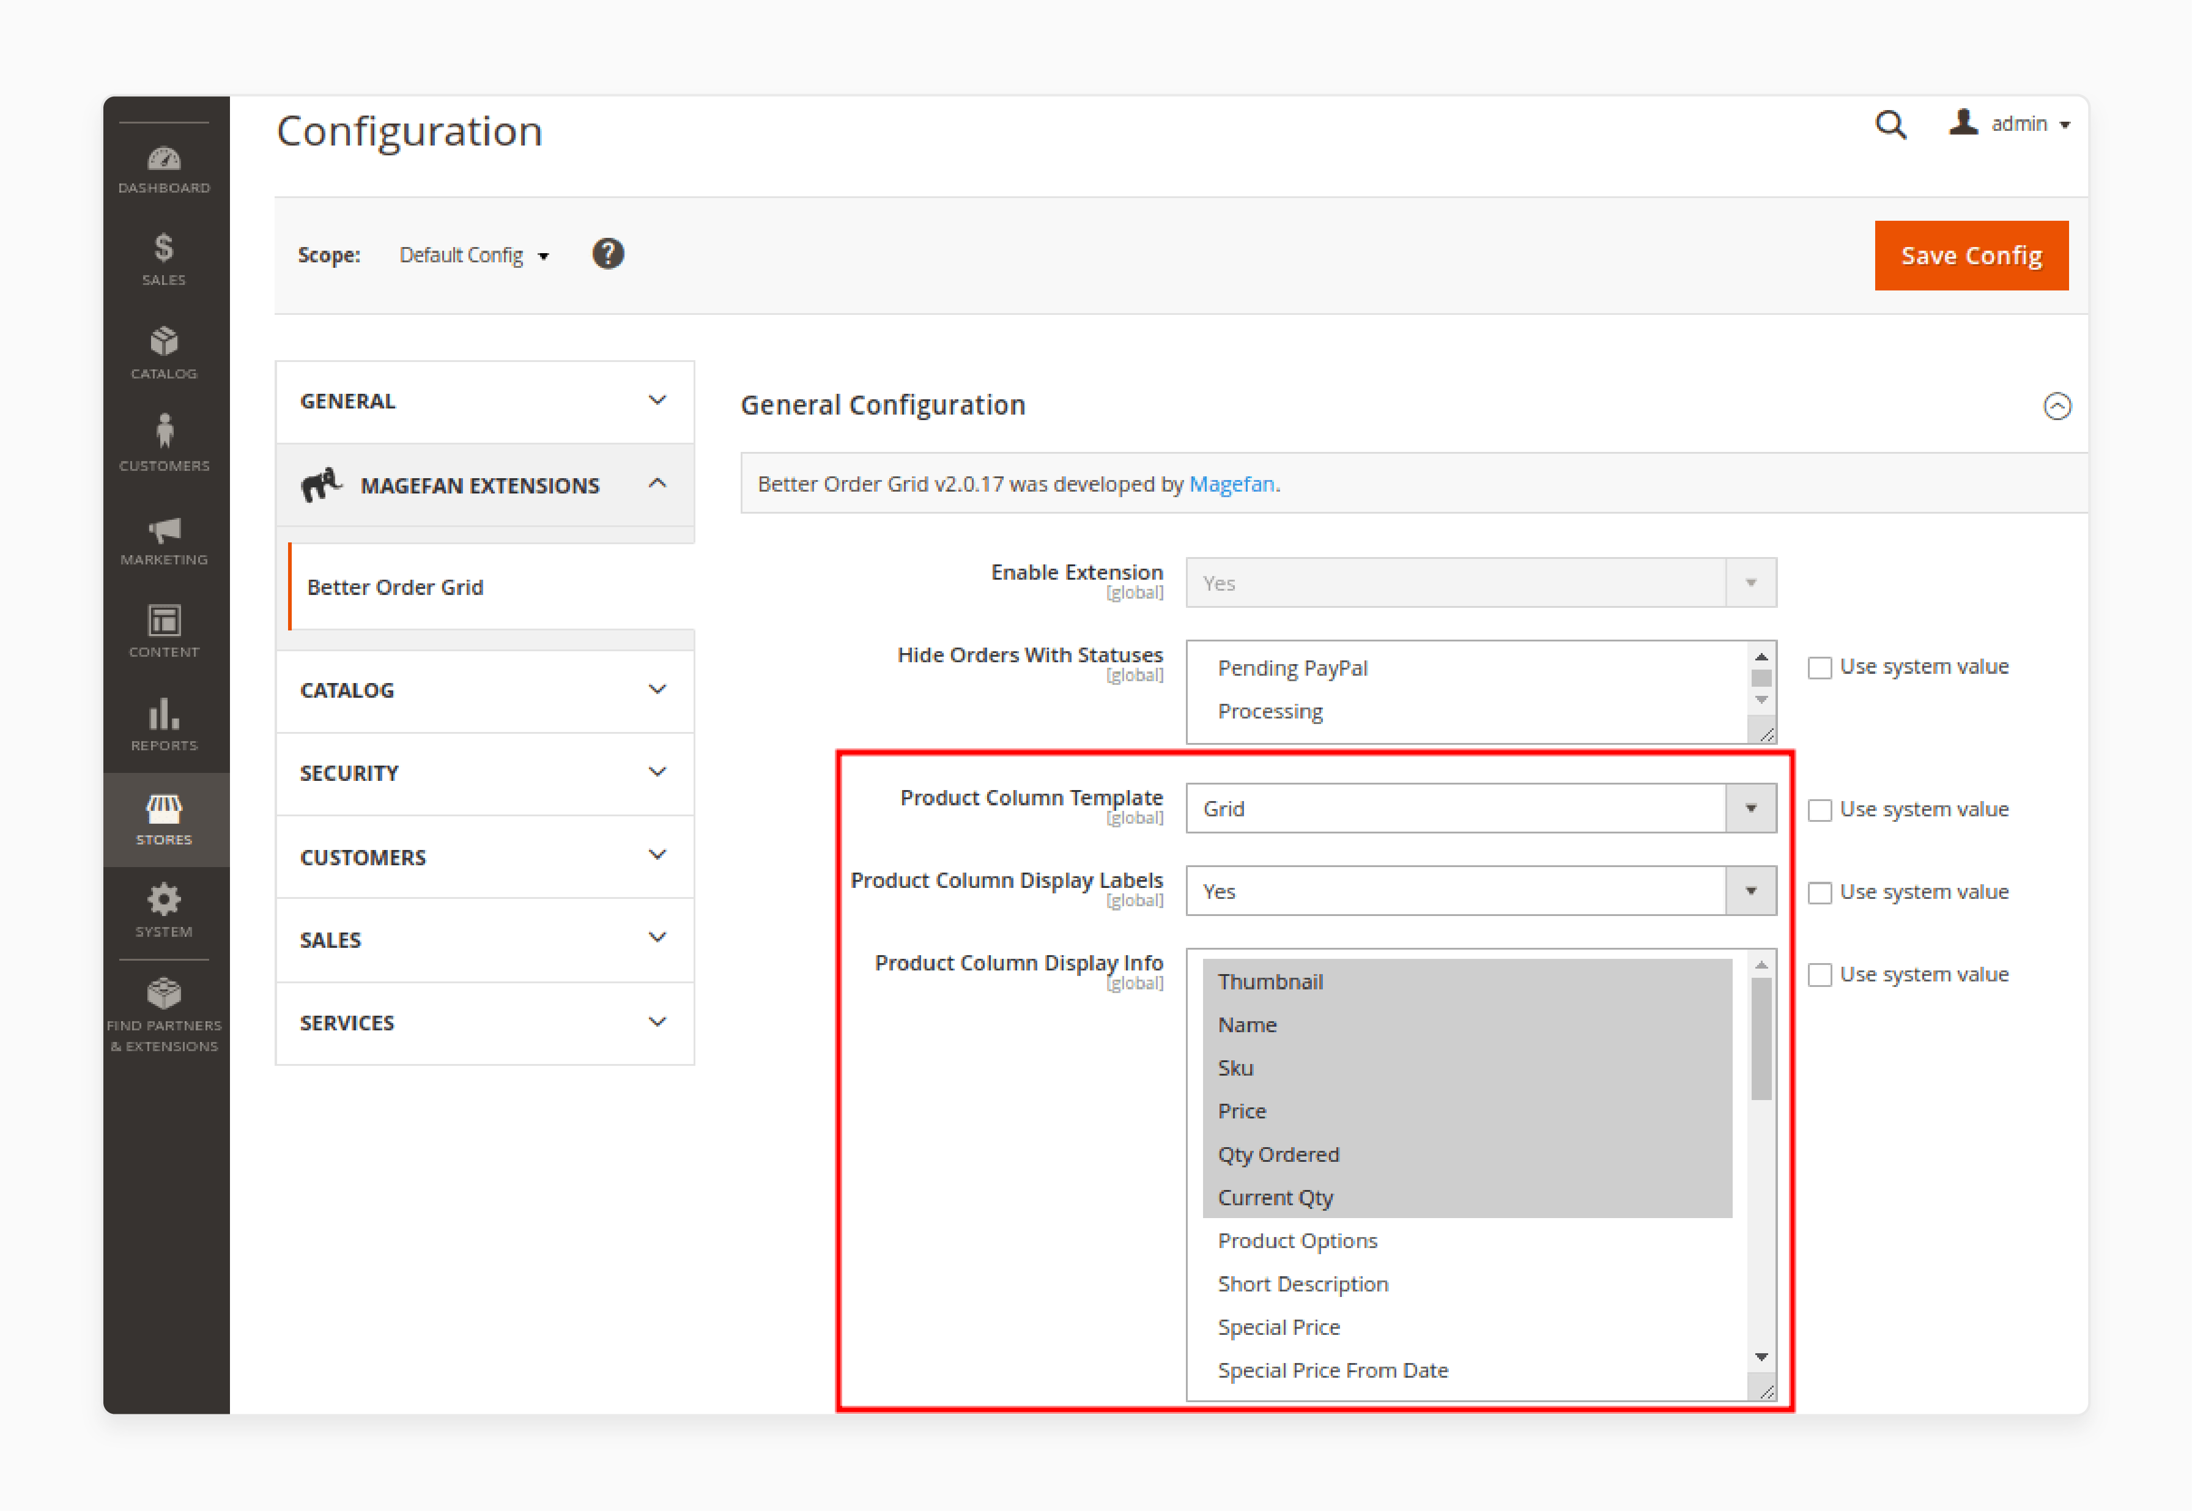Select Short Description in Display Info list
This screenshot has width=2192, height=1511.
pos(1468,1285)
